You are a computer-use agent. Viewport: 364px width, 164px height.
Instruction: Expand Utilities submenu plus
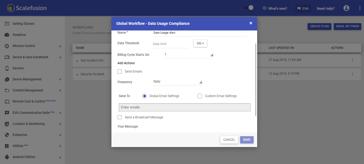point(60,146)
